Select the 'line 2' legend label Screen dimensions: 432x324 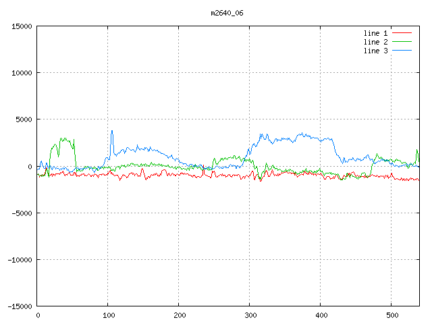tap(376, 42)
